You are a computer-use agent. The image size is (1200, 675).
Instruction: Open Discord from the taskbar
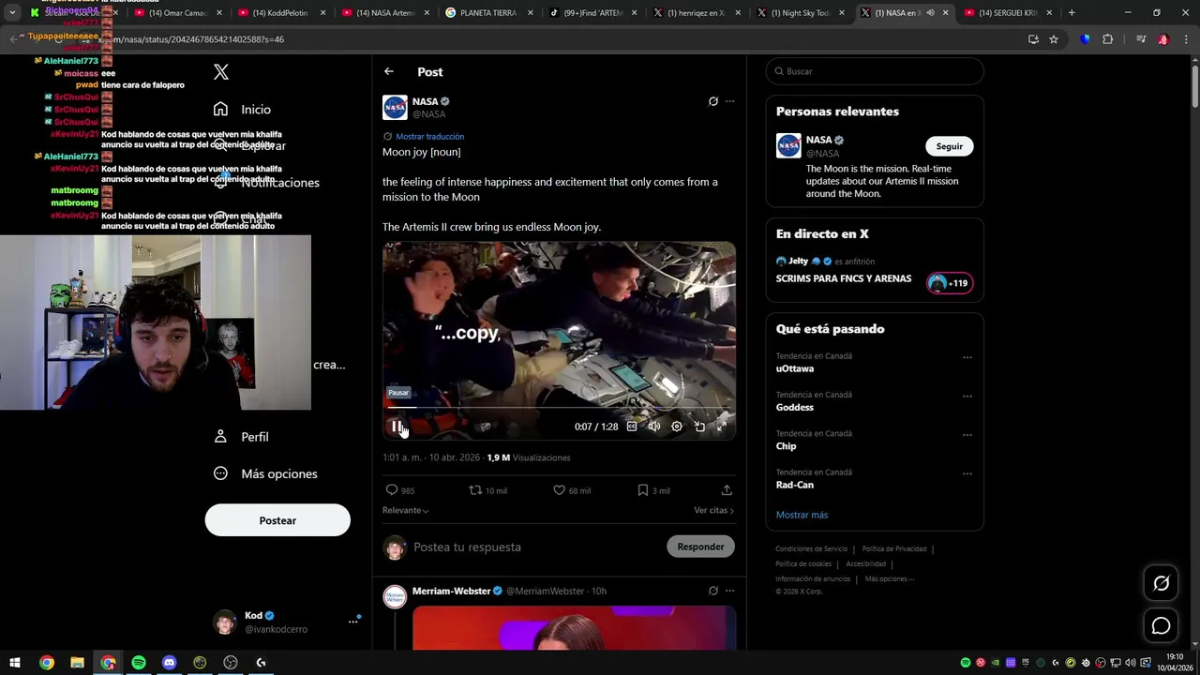170,663
